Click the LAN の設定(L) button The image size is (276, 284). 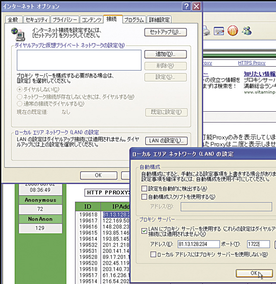coord(166,141)
